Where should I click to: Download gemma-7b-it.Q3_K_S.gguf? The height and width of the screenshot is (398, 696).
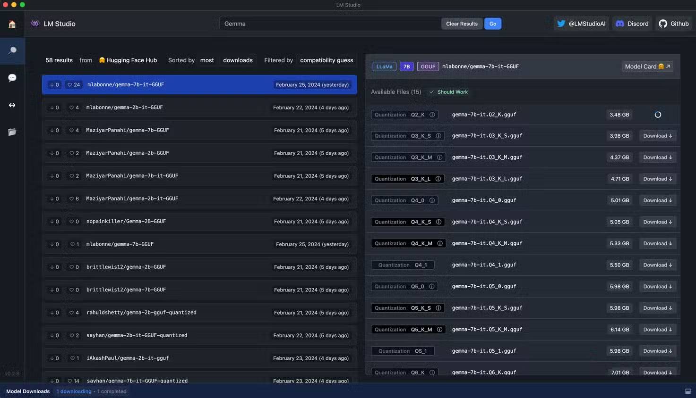pyautogui.click(x=658, y=136)
